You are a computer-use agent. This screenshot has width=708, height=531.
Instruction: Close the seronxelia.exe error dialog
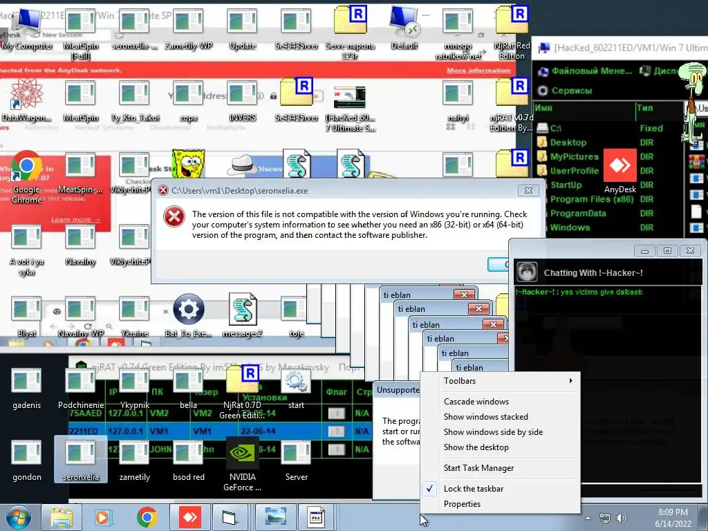coord(528,191)
